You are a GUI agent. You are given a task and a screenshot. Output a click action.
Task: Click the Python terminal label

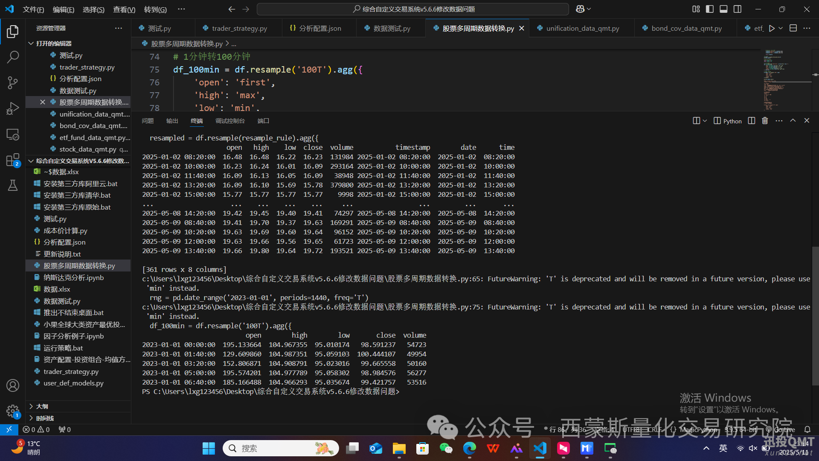click(x=732, y=121)
